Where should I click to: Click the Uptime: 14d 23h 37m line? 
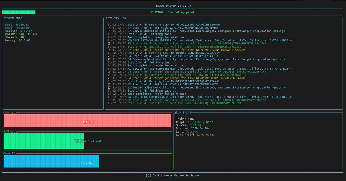coord(21,34)
